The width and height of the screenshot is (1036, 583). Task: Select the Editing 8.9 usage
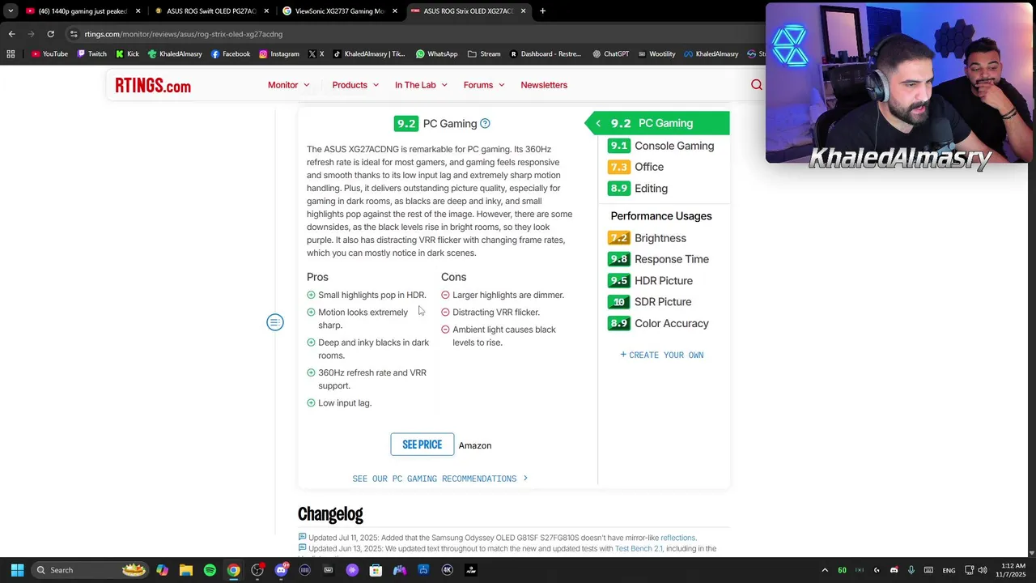click(x=638, y=189)
